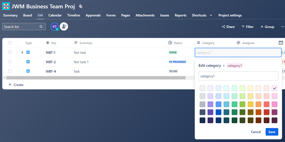Expand the WBT-1 row chevron

pyautogui.click(x=22, y=52)
